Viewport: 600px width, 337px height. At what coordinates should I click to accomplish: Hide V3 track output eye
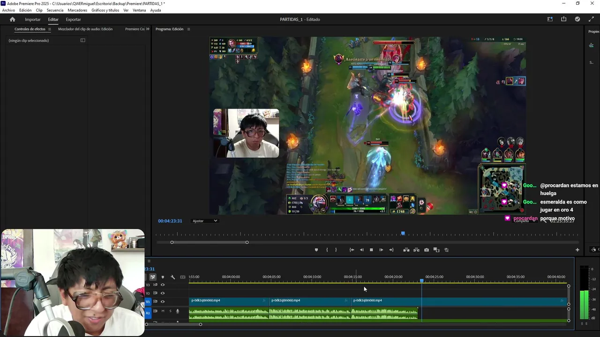[163, 285]
